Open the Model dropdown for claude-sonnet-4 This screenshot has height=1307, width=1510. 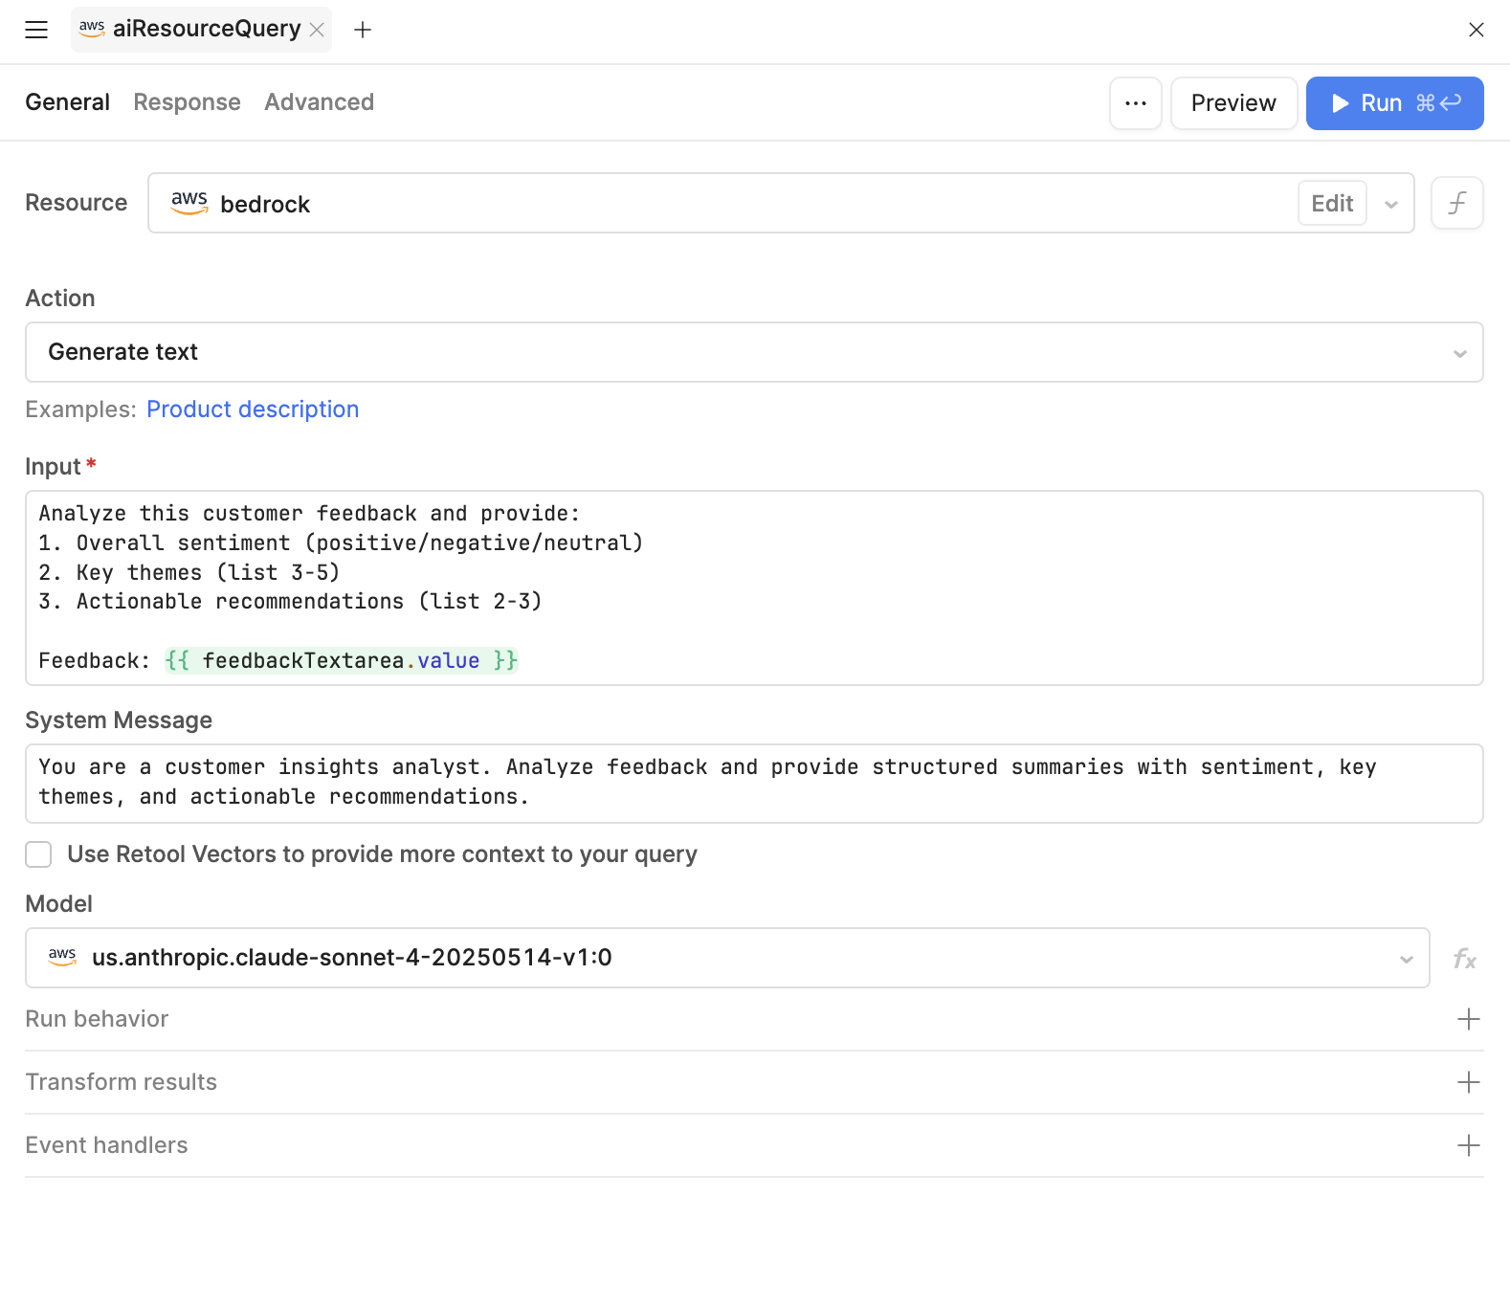tap(727, 958)
